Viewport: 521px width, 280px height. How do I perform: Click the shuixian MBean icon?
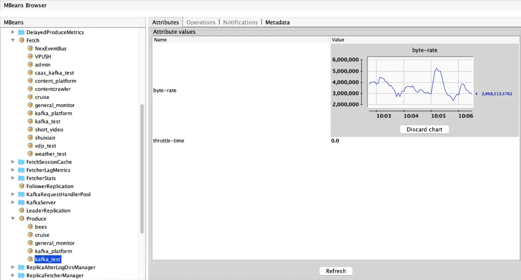click(30, 138)
